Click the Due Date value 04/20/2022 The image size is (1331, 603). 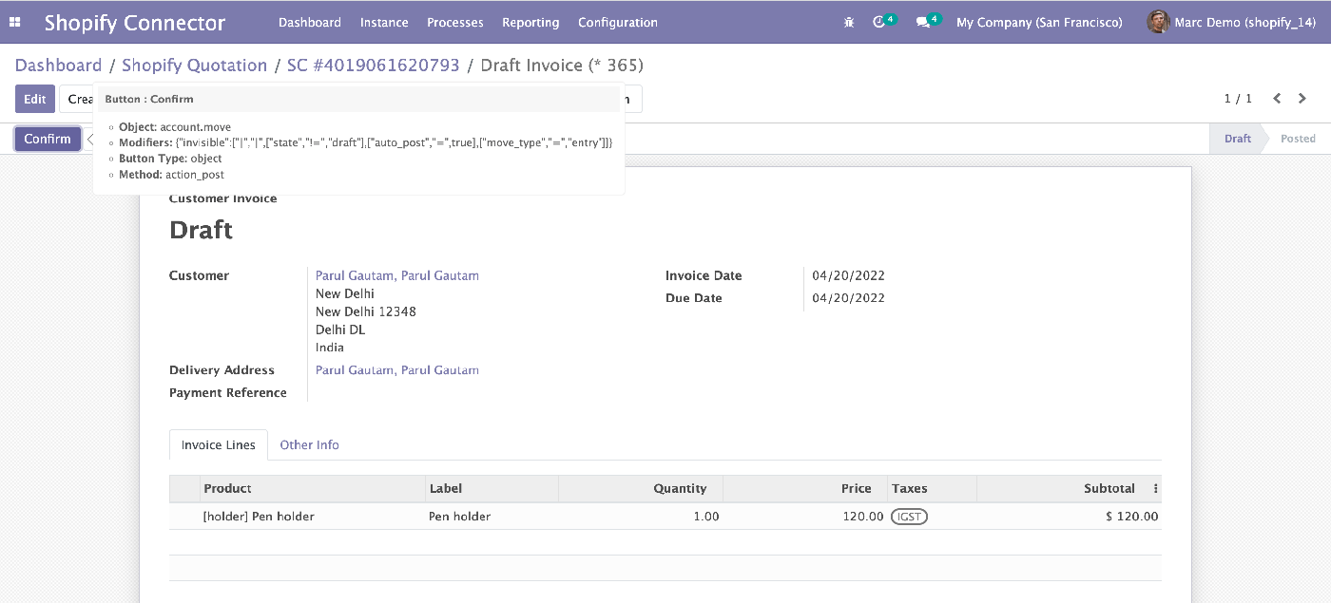[x=849, y=298]
